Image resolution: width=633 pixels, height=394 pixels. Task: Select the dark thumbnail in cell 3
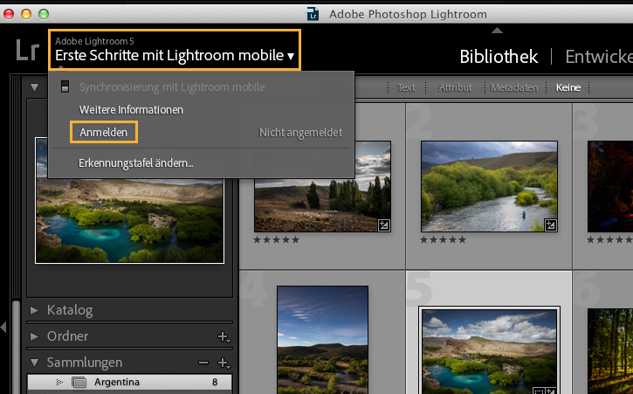610,186
